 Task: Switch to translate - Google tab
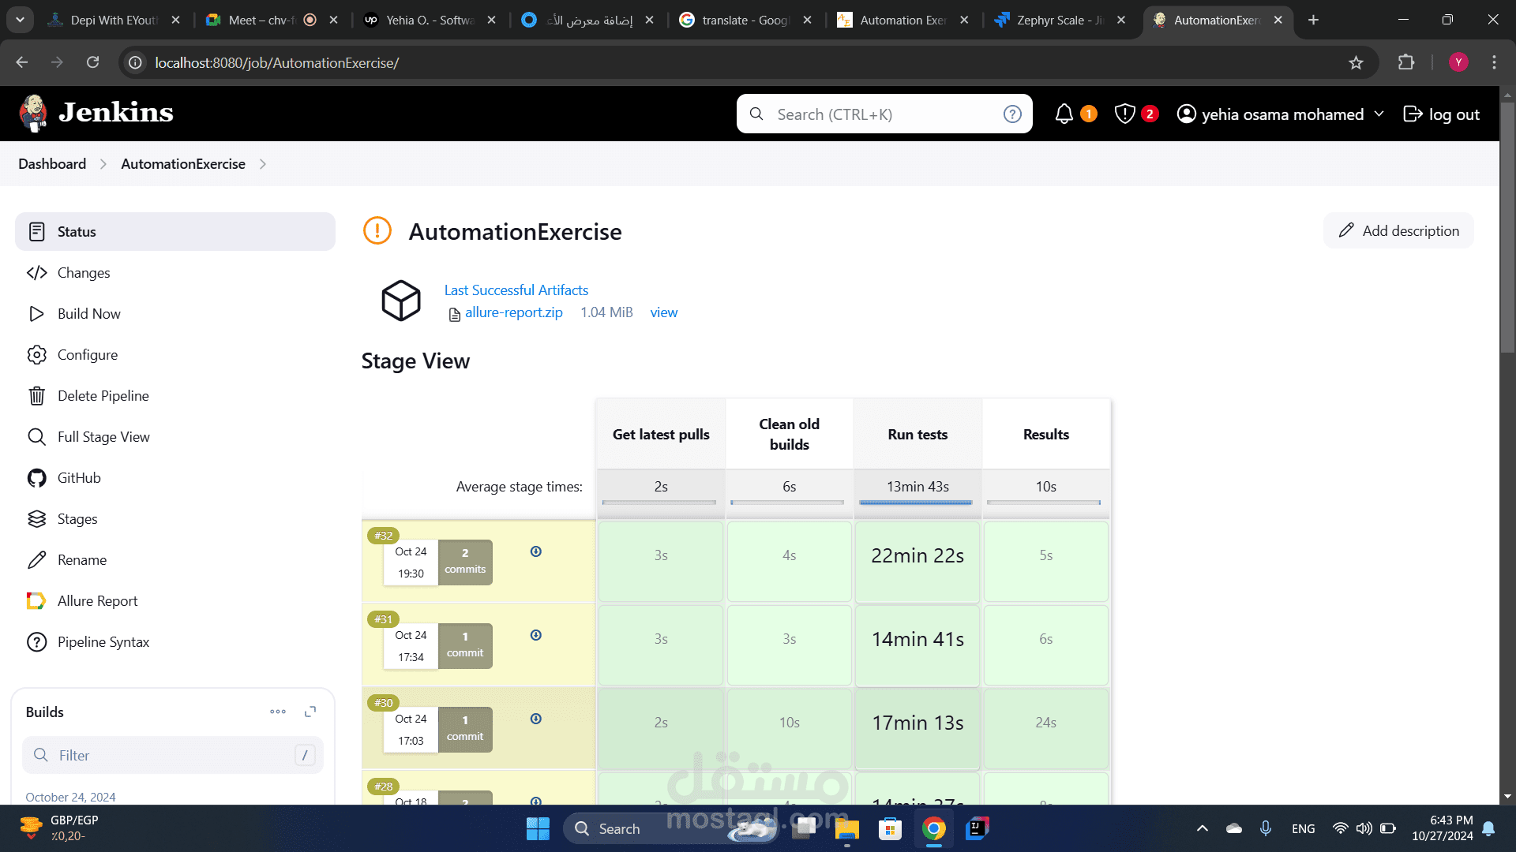[745, 20]
